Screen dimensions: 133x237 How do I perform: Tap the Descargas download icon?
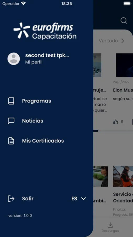coord(110,225)
